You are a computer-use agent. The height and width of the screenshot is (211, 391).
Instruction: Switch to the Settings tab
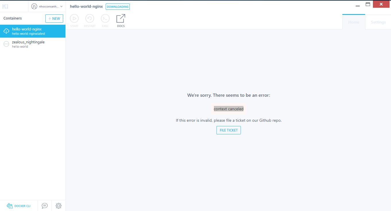coord(378,22)
